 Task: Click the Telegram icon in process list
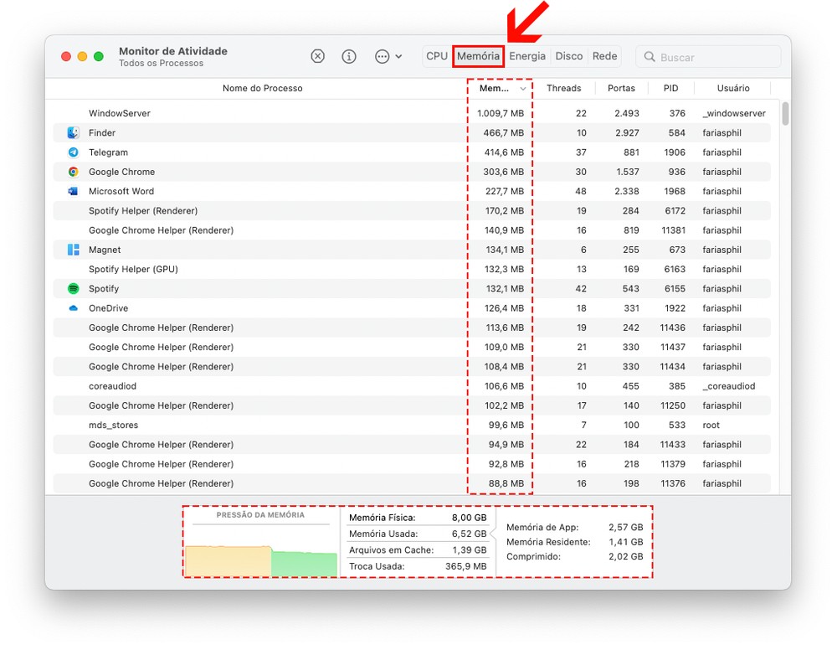(73, 152)
